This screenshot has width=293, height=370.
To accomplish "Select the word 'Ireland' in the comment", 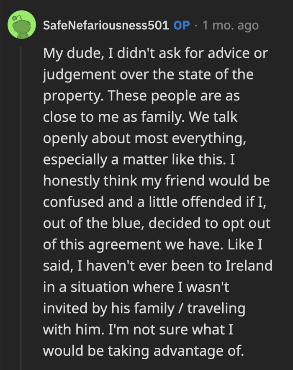I will tap(249, 266).
